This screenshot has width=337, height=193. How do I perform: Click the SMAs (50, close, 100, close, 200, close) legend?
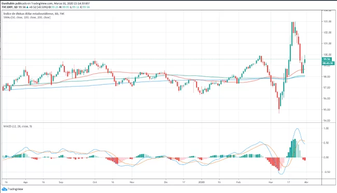point(27,18)
